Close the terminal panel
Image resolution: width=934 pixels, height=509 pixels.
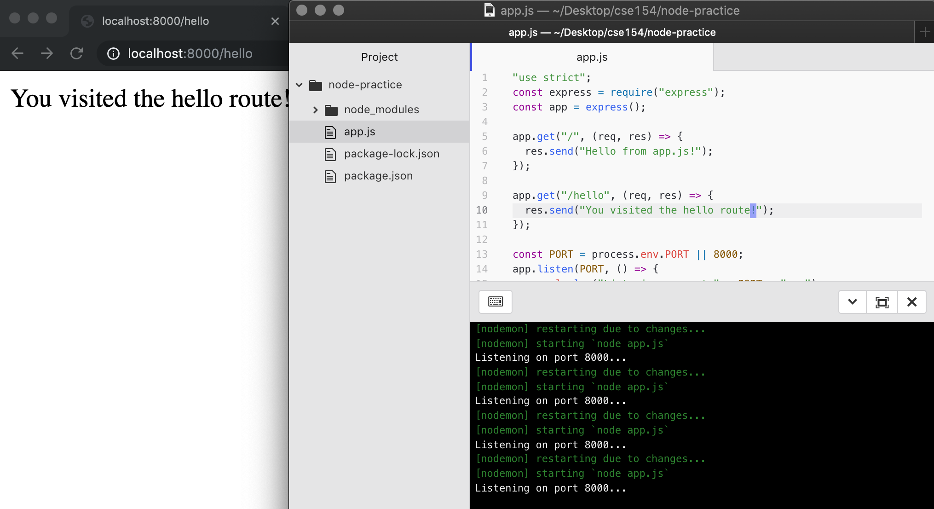912,302
